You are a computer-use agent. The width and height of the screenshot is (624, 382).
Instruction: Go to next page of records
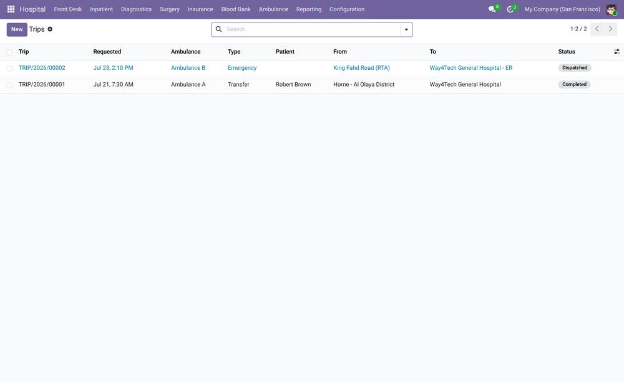pos(610,29)
